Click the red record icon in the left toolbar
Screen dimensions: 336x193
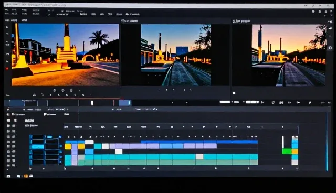(7, 69)
